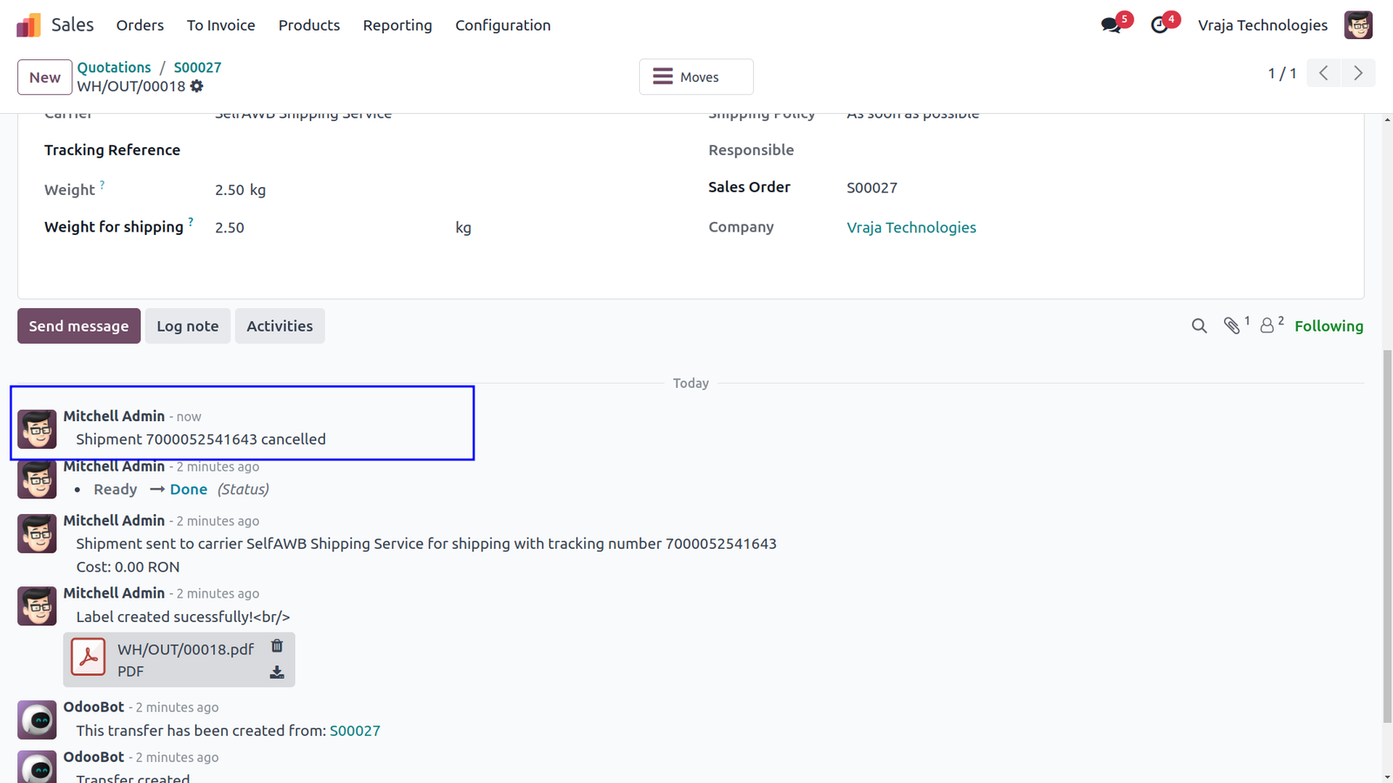Toggle the Following status
Viewport: 1393px width, 783px height.
pyautogui.click(x=1329, y=326)
